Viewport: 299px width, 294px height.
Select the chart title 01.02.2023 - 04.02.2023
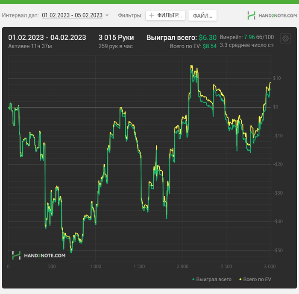[x=47, y=38]
